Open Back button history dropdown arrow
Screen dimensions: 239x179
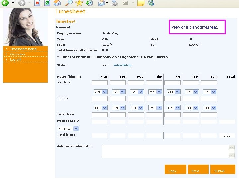click(13, 3)
